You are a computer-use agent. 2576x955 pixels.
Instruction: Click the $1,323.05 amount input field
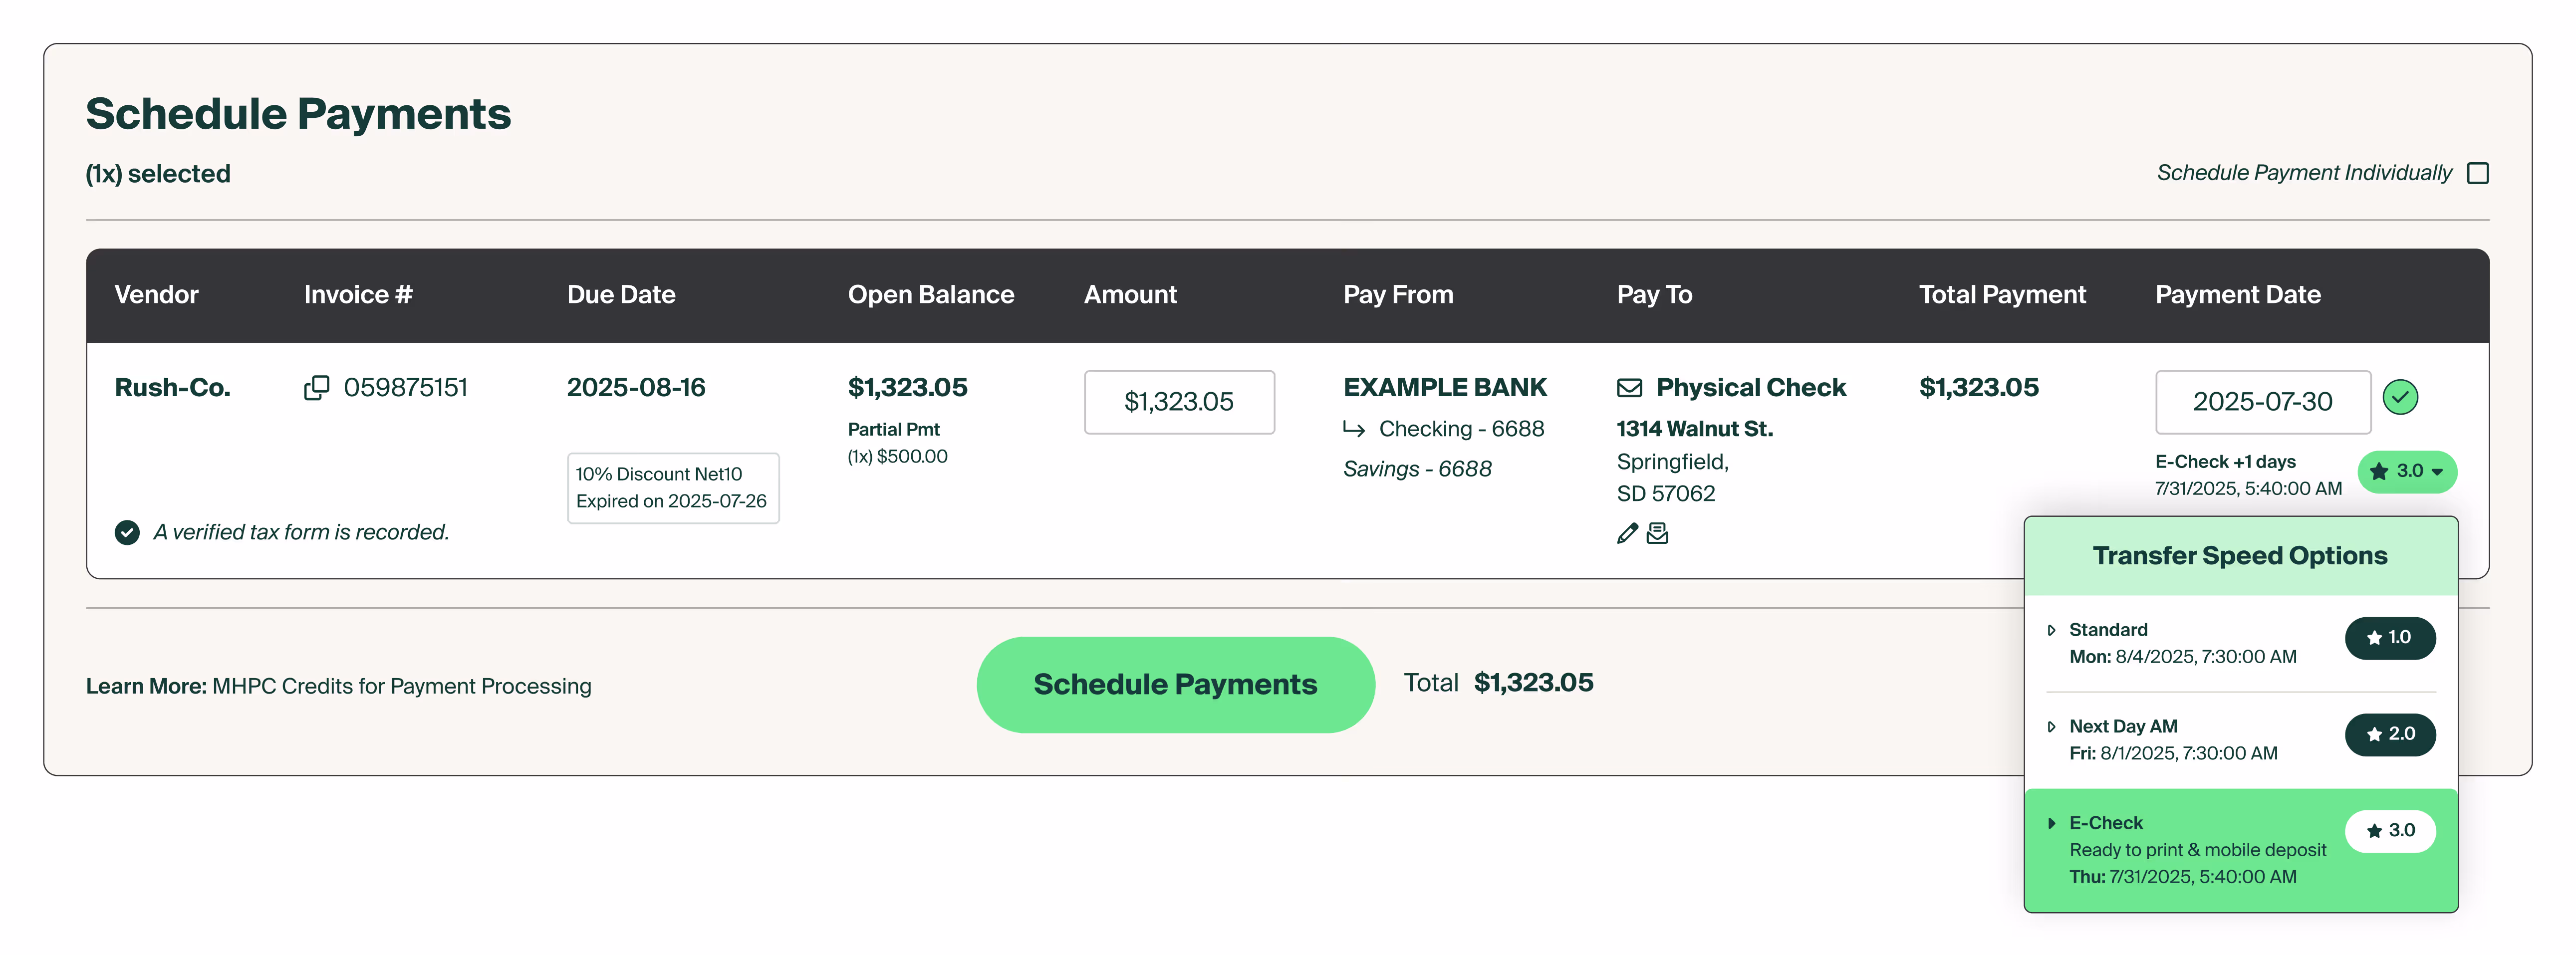(x=1179, y=402)
